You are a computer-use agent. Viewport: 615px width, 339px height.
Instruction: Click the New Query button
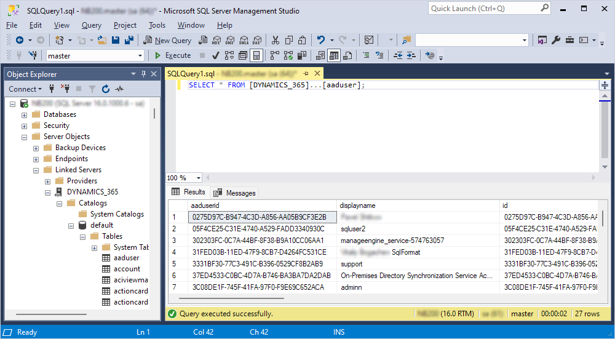tap(167, 40)
